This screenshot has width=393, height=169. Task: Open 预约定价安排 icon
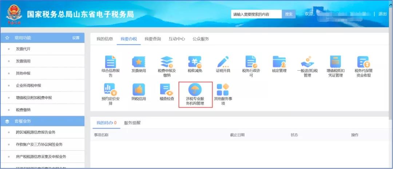coord(111,90)
